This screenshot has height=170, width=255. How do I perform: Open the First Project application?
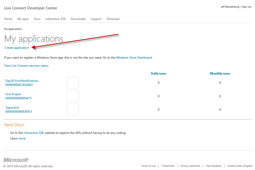click(13, 94)
